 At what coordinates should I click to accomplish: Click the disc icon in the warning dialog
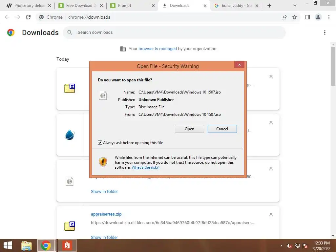tap(103, 95)
